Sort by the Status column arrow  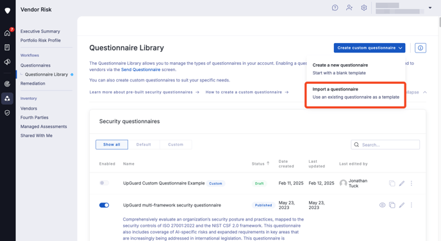click(x=268, y=163)
